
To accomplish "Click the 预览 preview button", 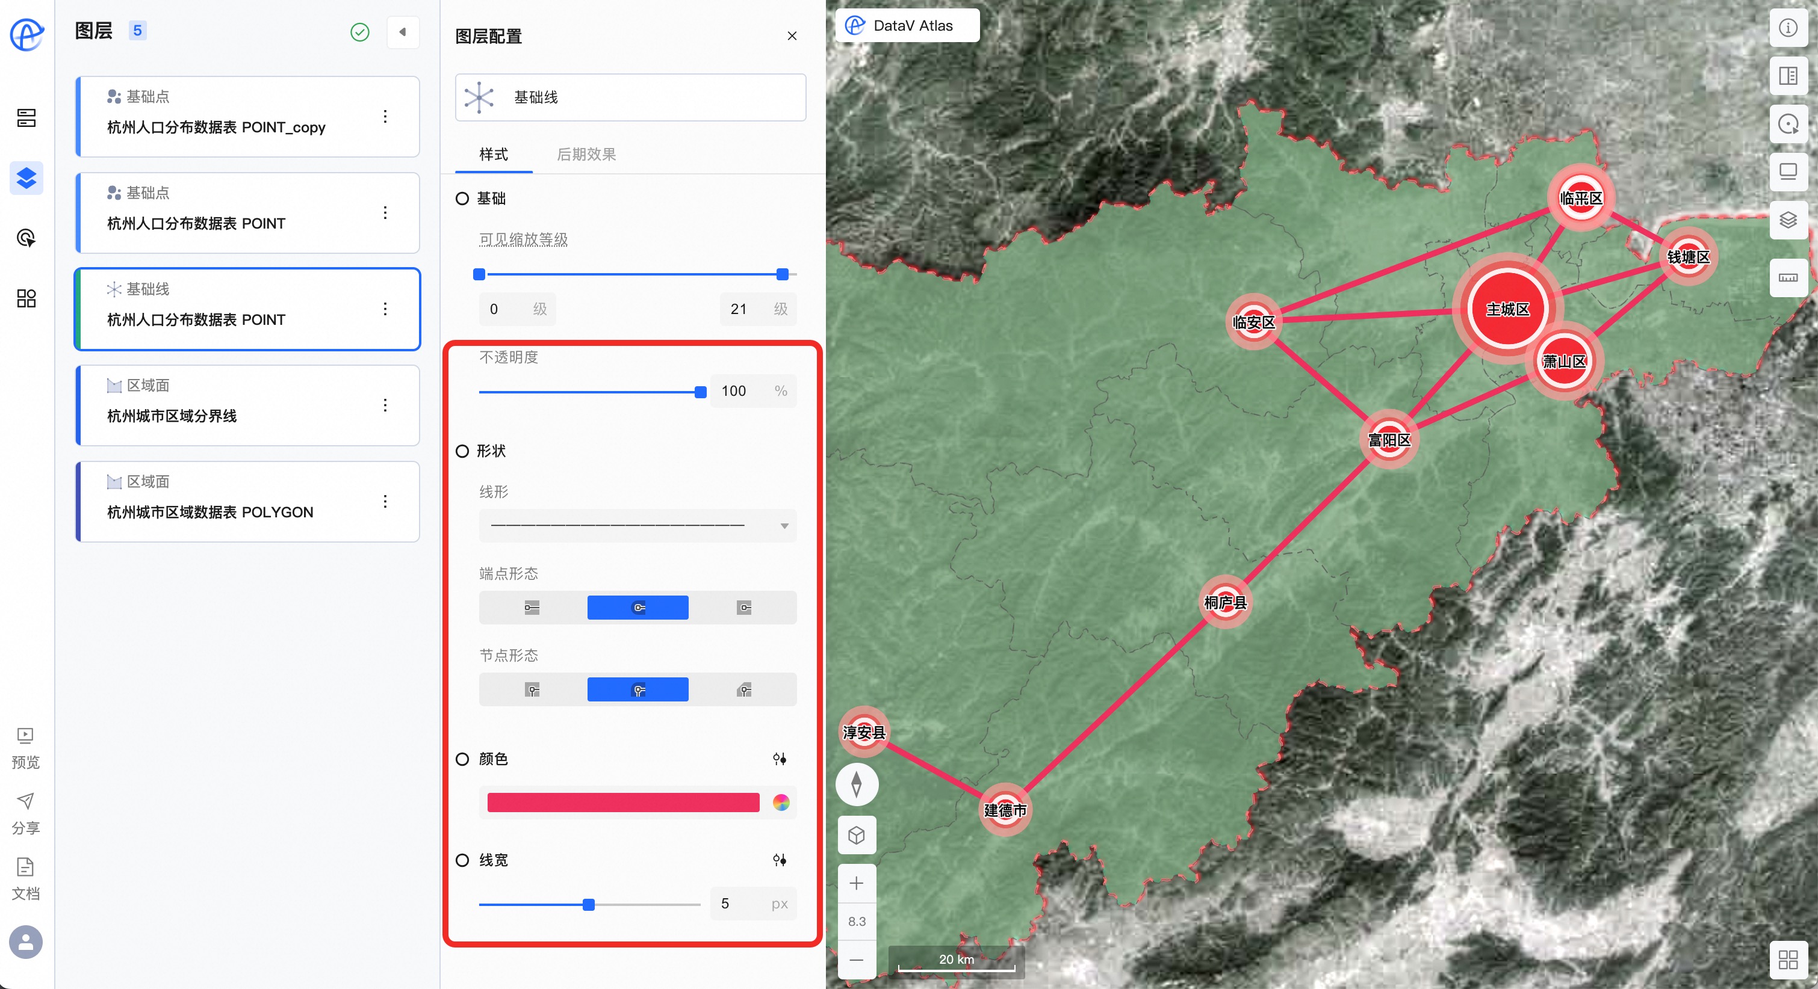I will pyautogui.click(x=25, y=748).
